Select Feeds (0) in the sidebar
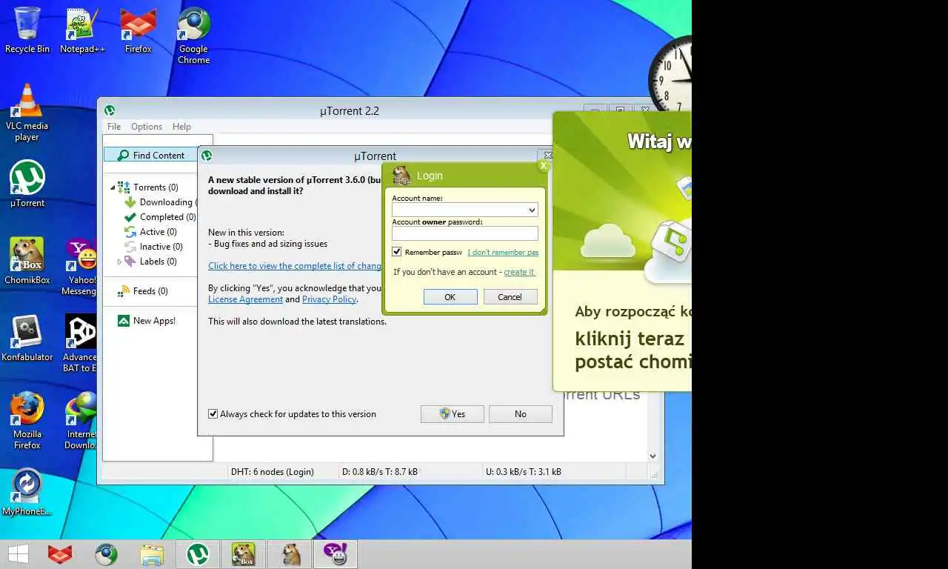Screen dimensions: 948x569 143,291
